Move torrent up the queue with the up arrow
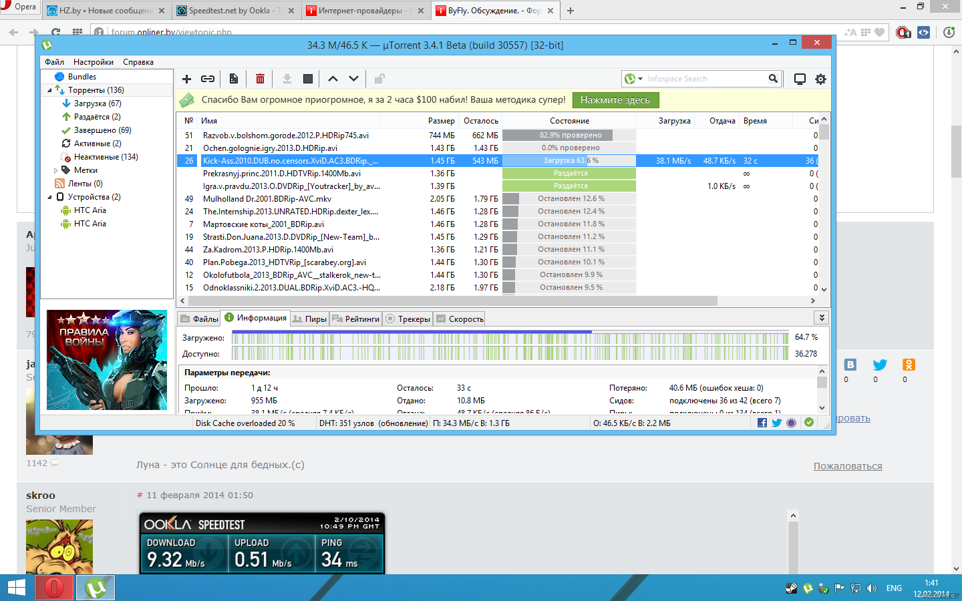Viewport: 962px width, 601px height. [333, 79]
